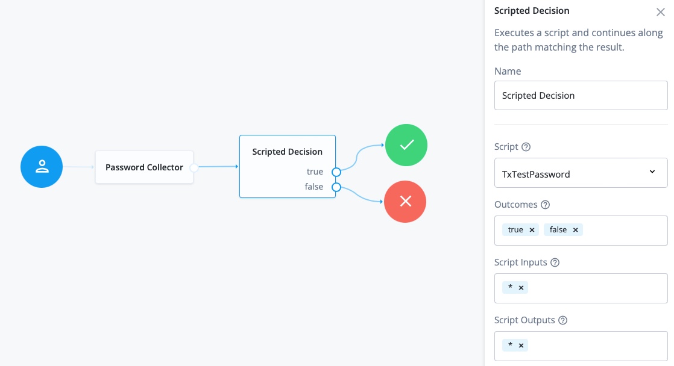
Task: Open the Script Inputs help tooltip
Action: pyautogui.click(x=554, y=262)
